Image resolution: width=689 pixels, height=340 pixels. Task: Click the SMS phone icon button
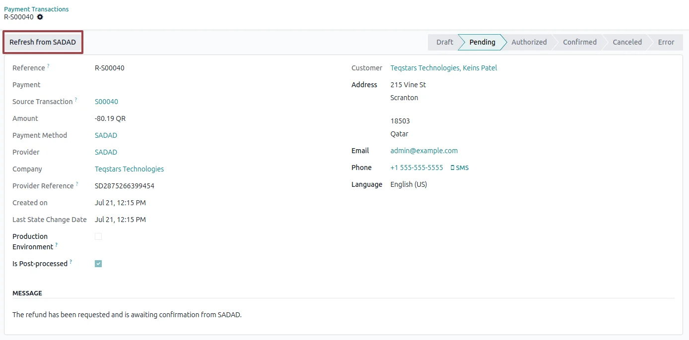pos(460,168)
